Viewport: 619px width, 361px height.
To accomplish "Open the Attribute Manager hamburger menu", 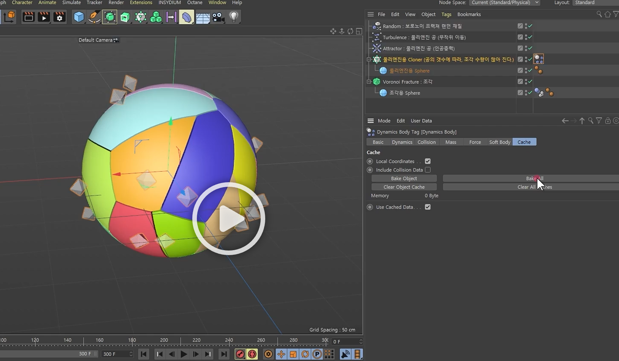I will (x=370, y=121).
